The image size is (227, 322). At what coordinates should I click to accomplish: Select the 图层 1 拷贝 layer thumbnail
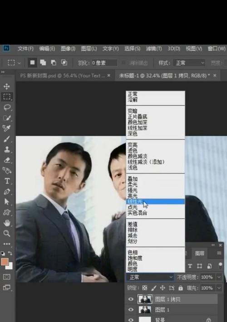(145, 299)
